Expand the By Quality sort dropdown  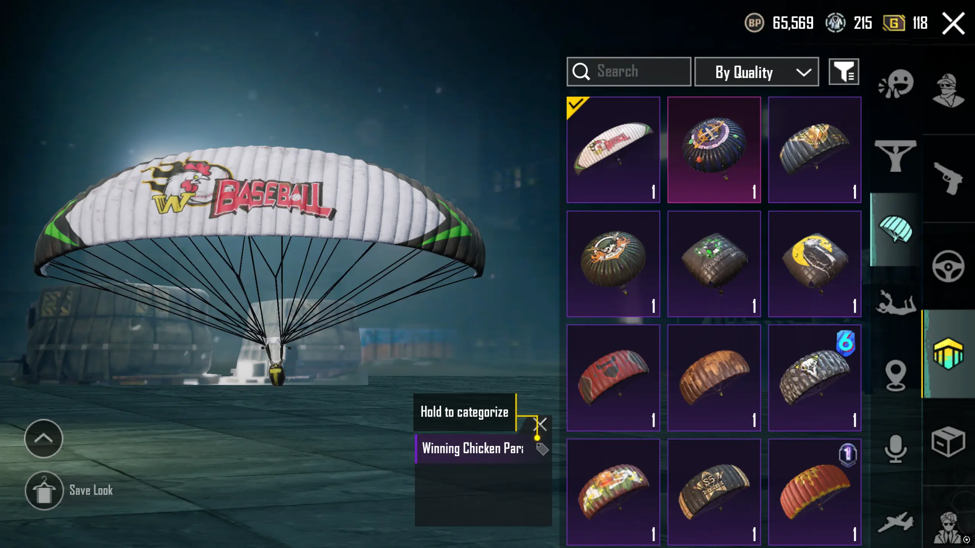[x=756, y=72]
